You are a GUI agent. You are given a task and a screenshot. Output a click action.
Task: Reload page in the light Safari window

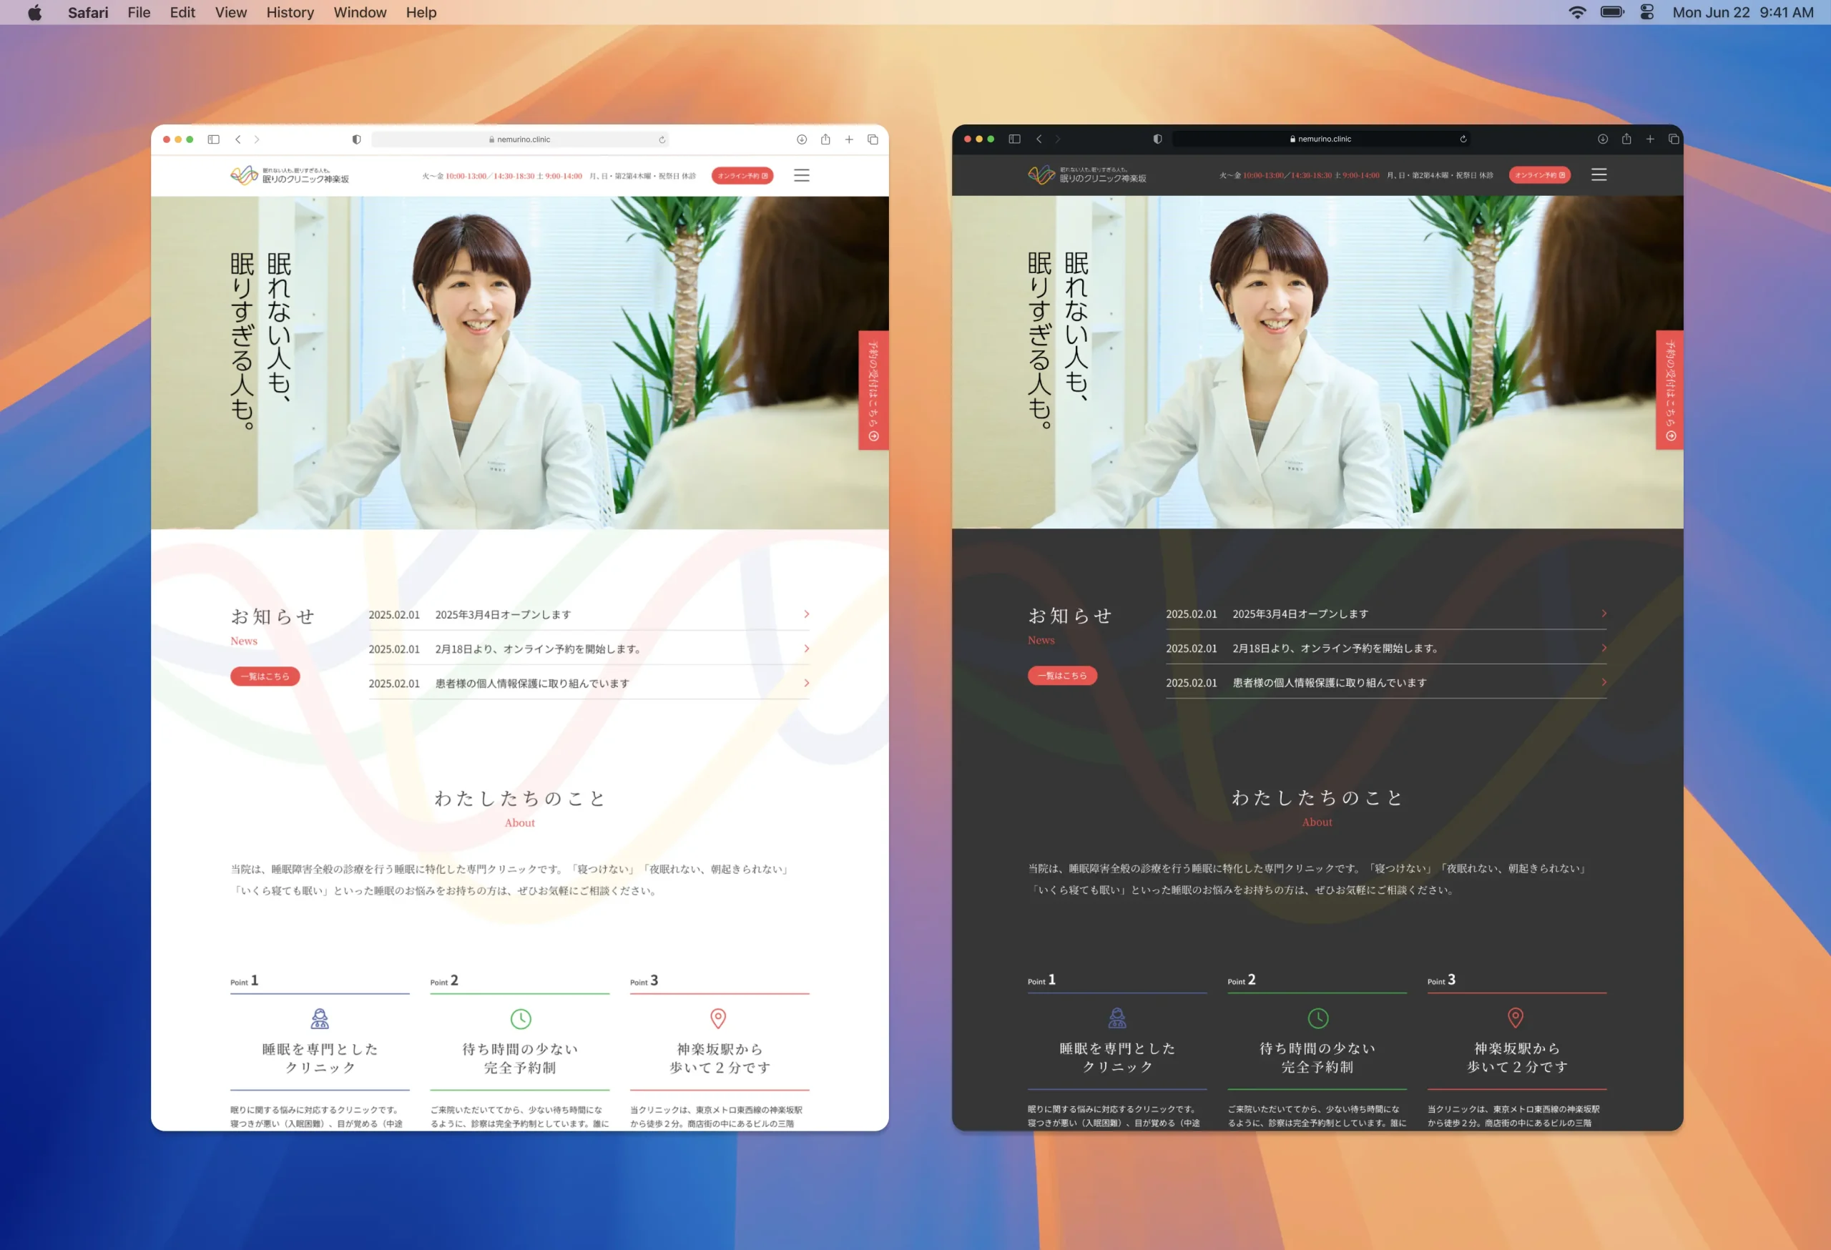click(662, 139)
